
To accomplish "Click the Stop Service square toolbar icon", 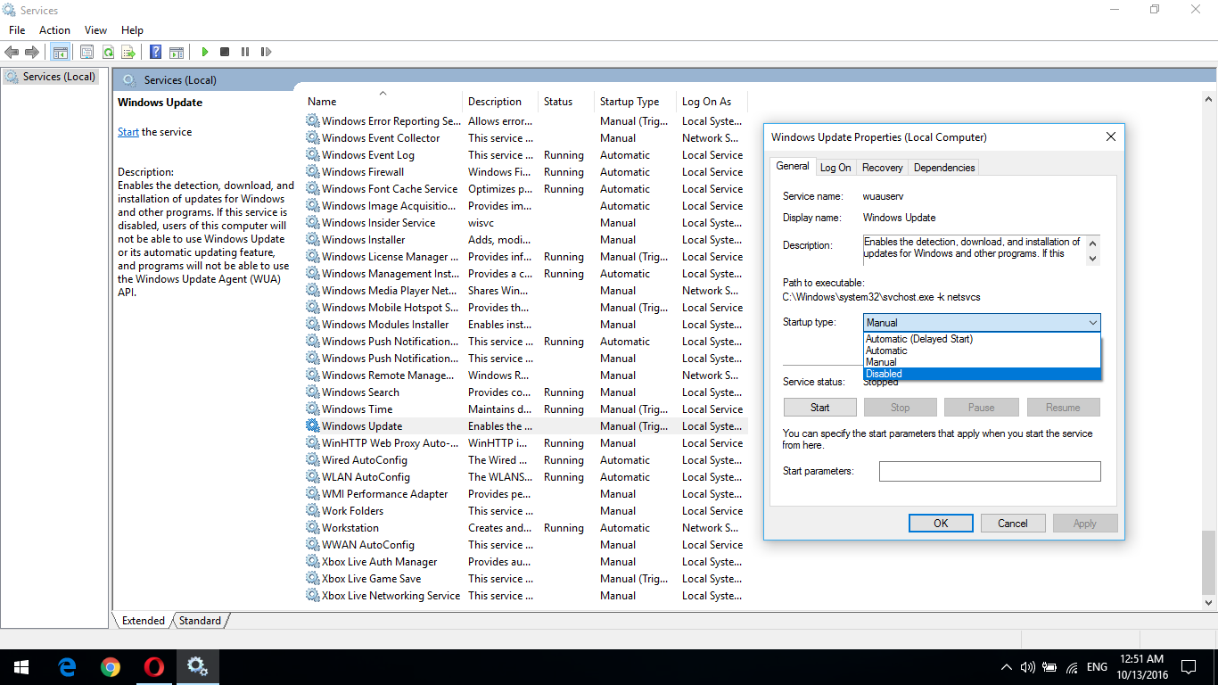I will (x=225, y=53).
